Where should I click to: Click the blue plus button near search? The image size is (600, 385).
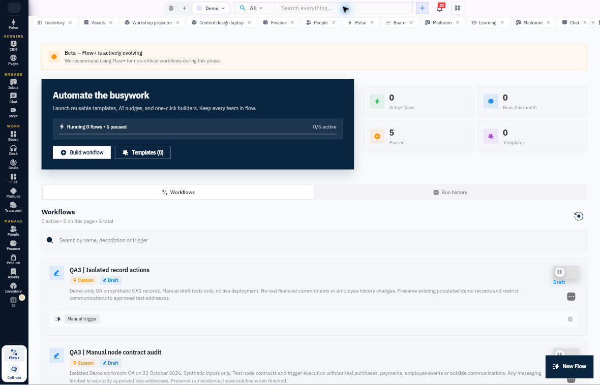[422, 8]
